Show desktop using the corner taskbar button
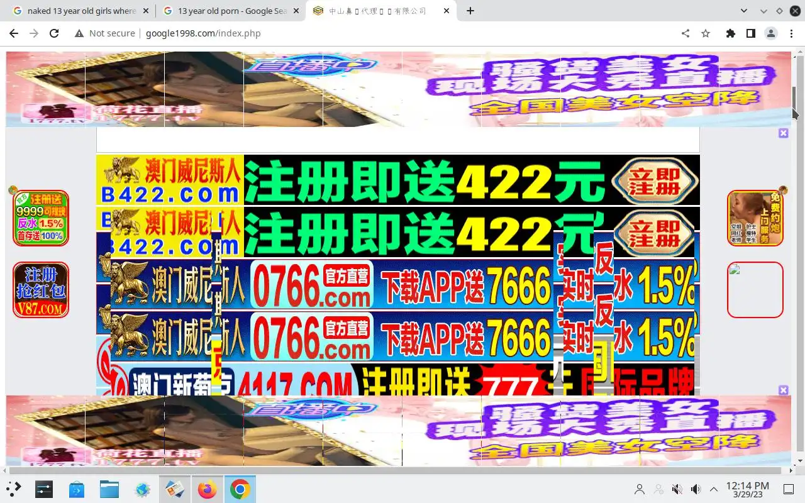 [789, 489]
